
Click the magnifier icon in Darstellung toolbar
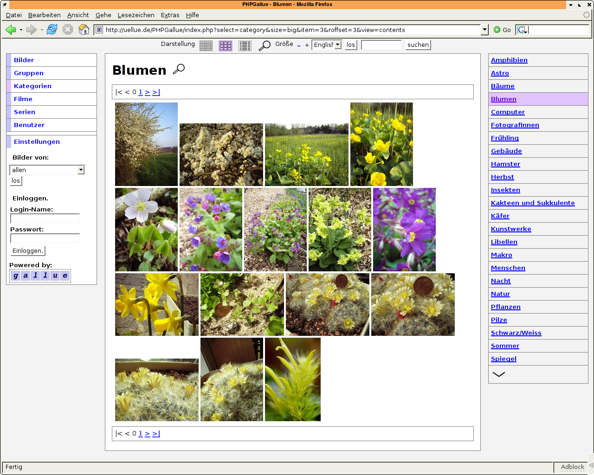click(265, 45)
